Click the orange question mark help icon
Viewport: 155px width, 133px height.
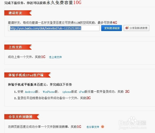[x=103, y=126]
